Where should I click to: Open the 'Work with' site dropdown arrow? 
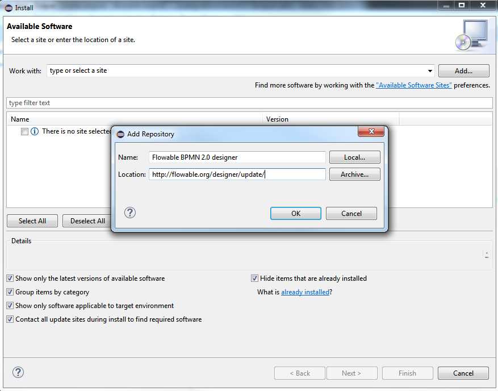tap(430, 70)
